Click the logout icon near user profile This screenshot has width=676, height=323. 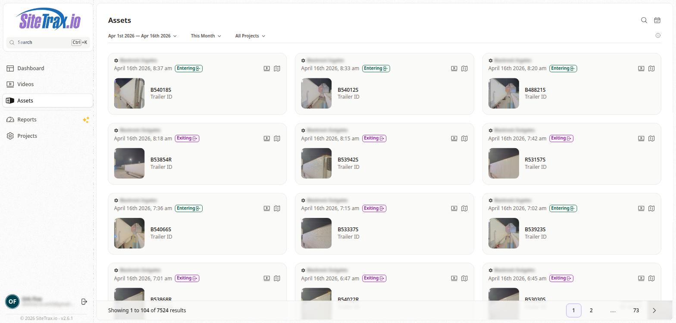click(x=84, y=301)
